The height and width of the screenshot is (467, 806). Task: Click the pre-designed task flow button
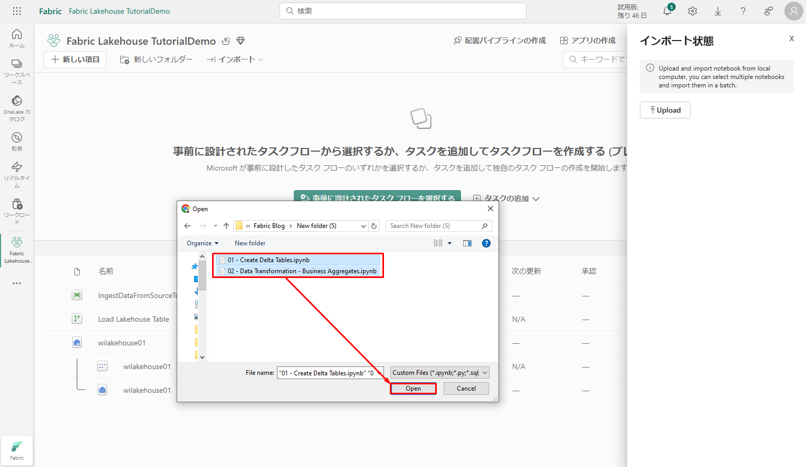(x=377, y=196)
